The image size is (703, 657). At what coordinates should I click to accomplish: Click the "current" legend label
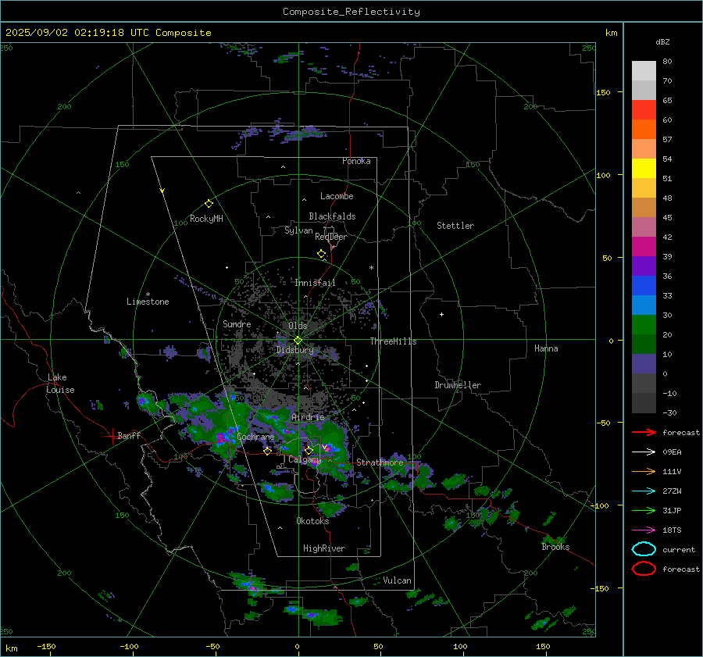coord(679,550)
